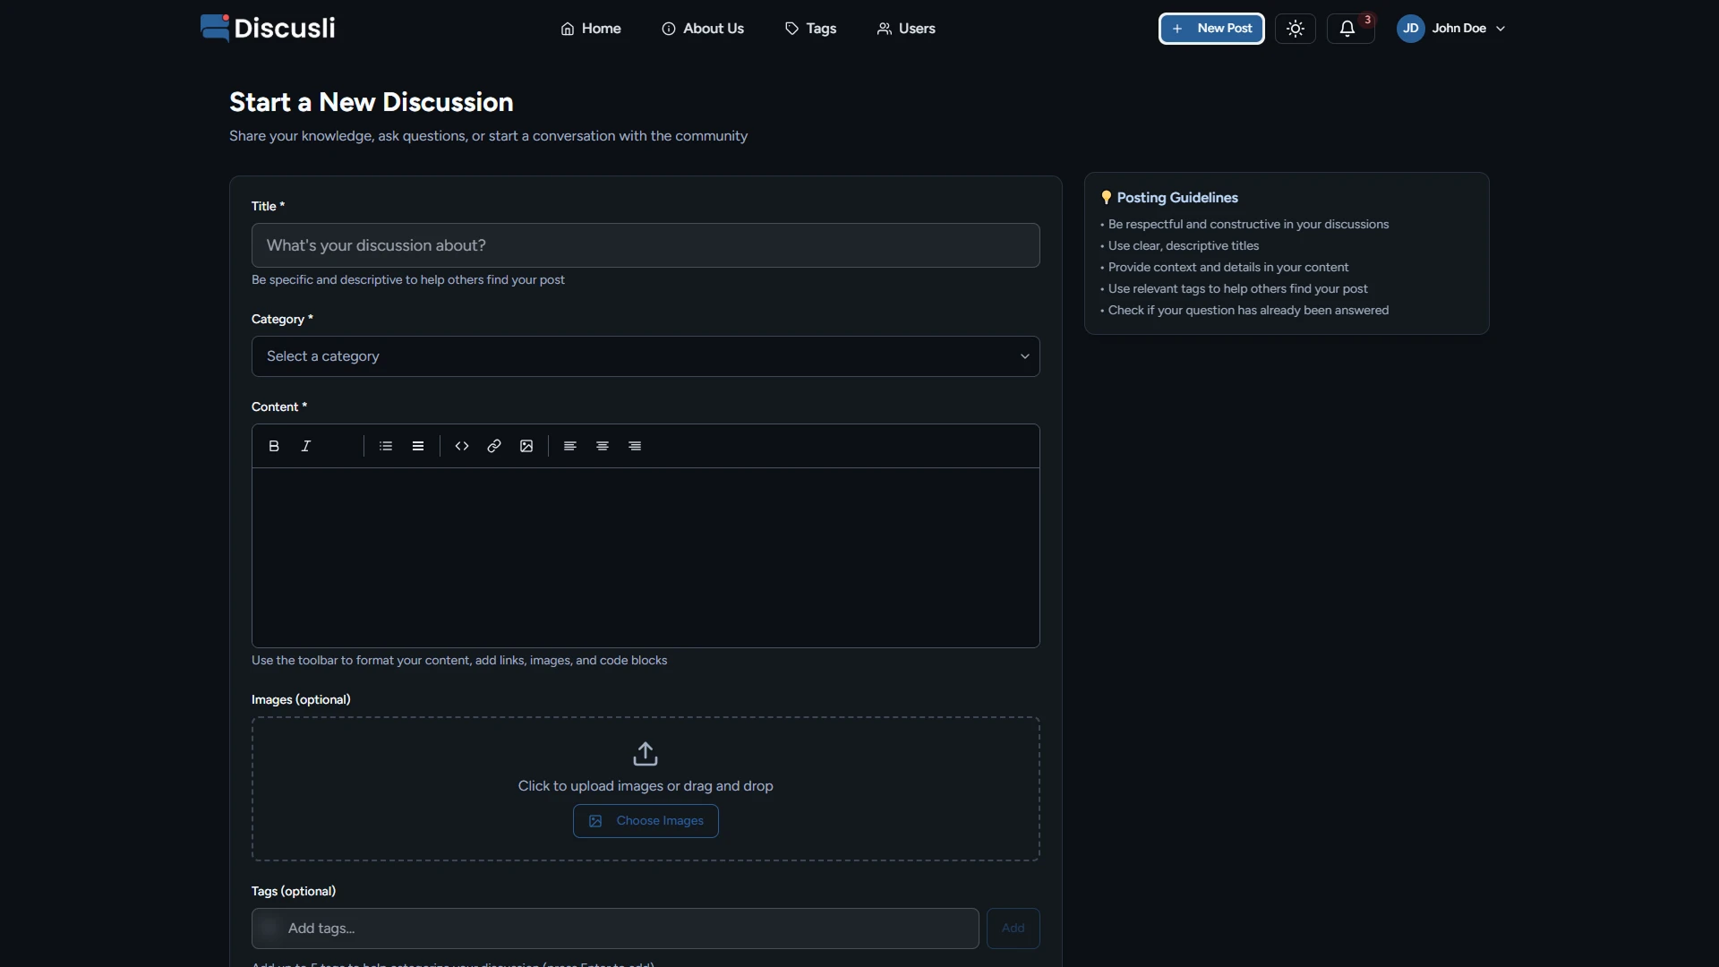1719x967 pixels.
Task: Navigate to Users page
Action: coord(906,29)
